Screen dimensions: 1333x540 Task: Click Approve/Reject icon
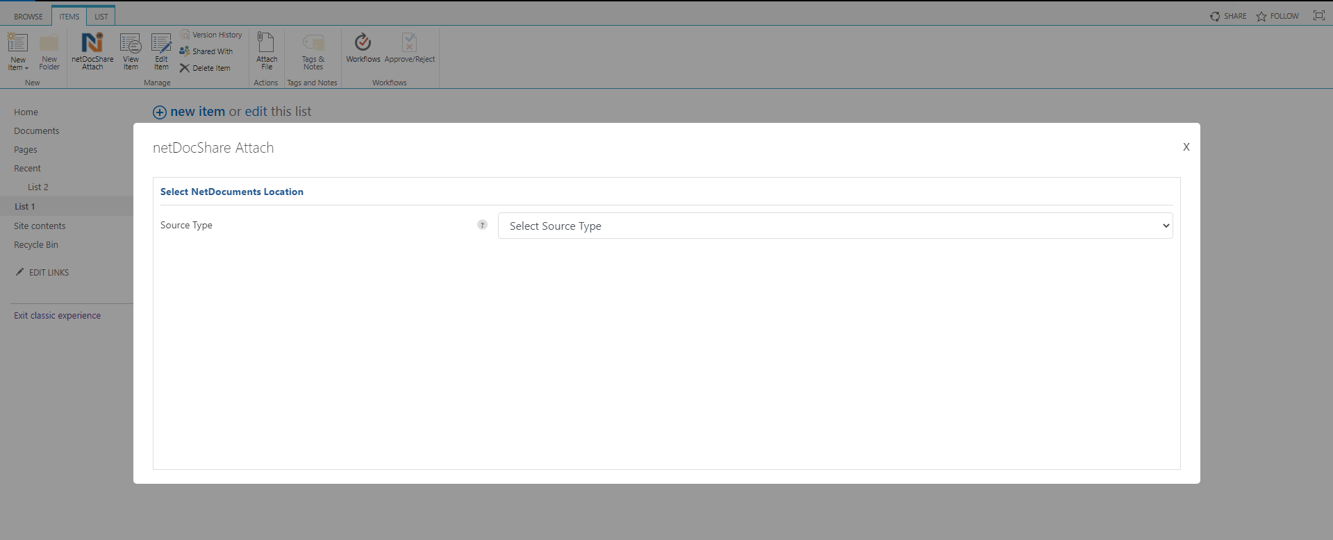click(x=409, y=42)
